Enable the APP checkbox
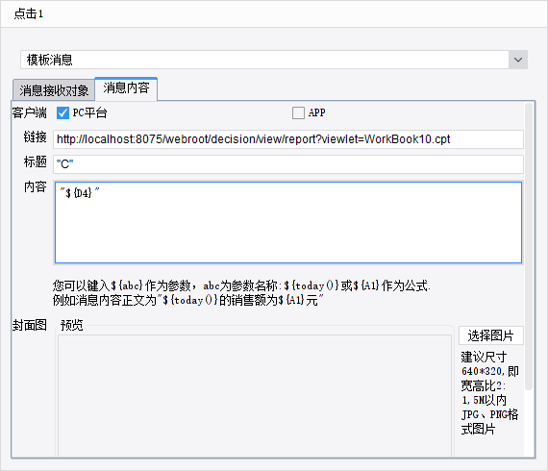Image resolution: width=548 pixels, height=471 pixels. pos(298,112)
